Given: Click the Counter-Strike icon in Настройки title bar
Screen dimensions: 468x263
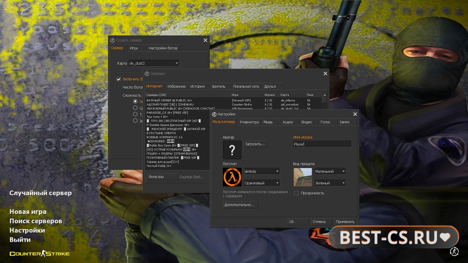Looking at the screenshot, I should [x=214, y=114].
